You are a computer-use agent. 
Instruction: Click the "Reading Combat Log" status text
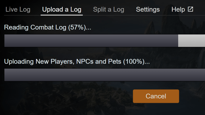click(x=36, y=27)
